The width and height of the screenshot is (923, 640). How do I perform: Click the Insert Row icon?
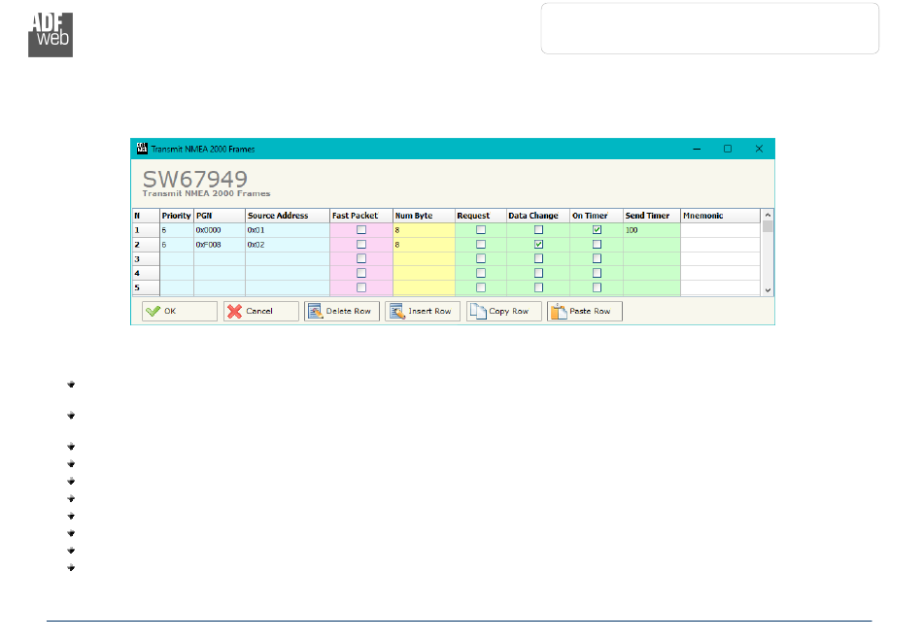point(396,311)
